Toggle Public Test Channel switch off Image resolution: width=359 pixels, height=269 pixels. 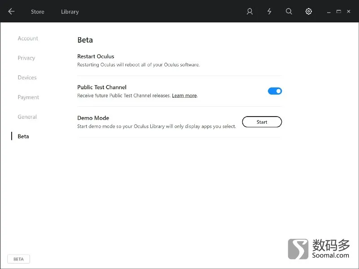(x=275, y=91)
